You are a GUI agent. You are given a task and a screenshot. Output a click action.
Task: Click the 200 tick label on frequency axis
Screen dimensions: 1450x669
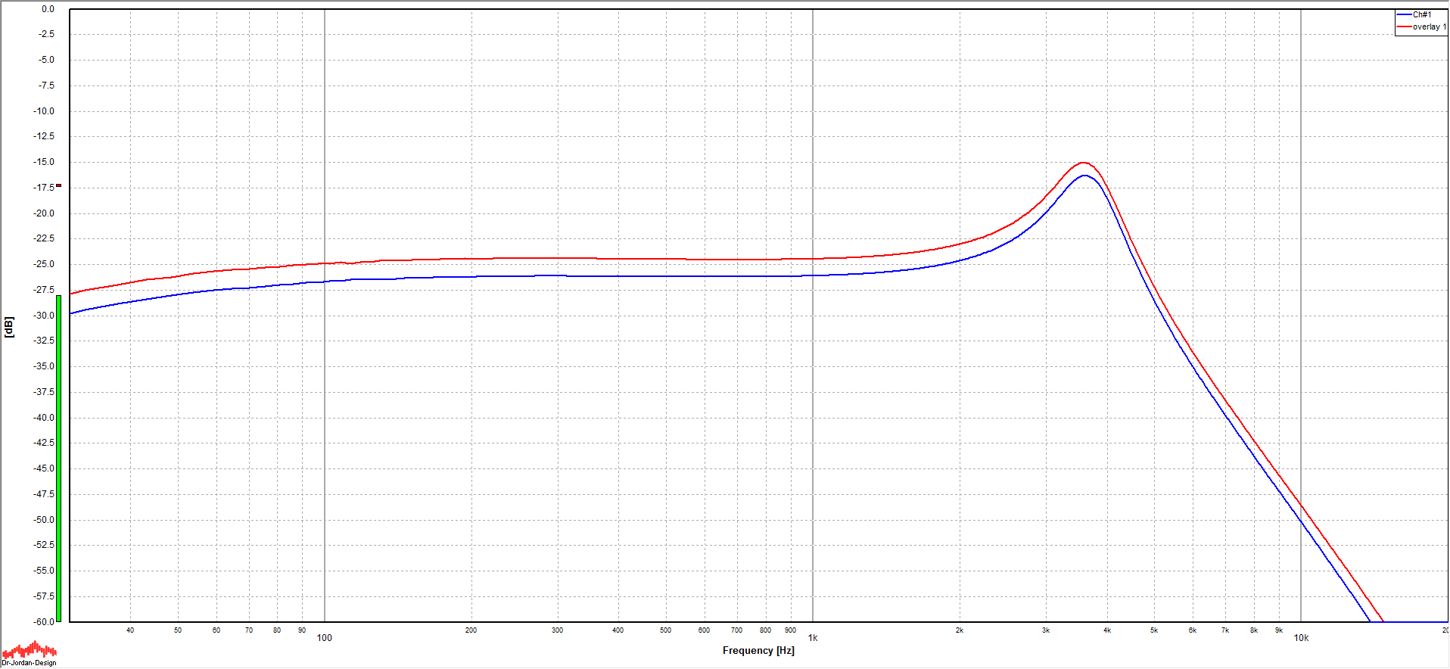(471, 630)
